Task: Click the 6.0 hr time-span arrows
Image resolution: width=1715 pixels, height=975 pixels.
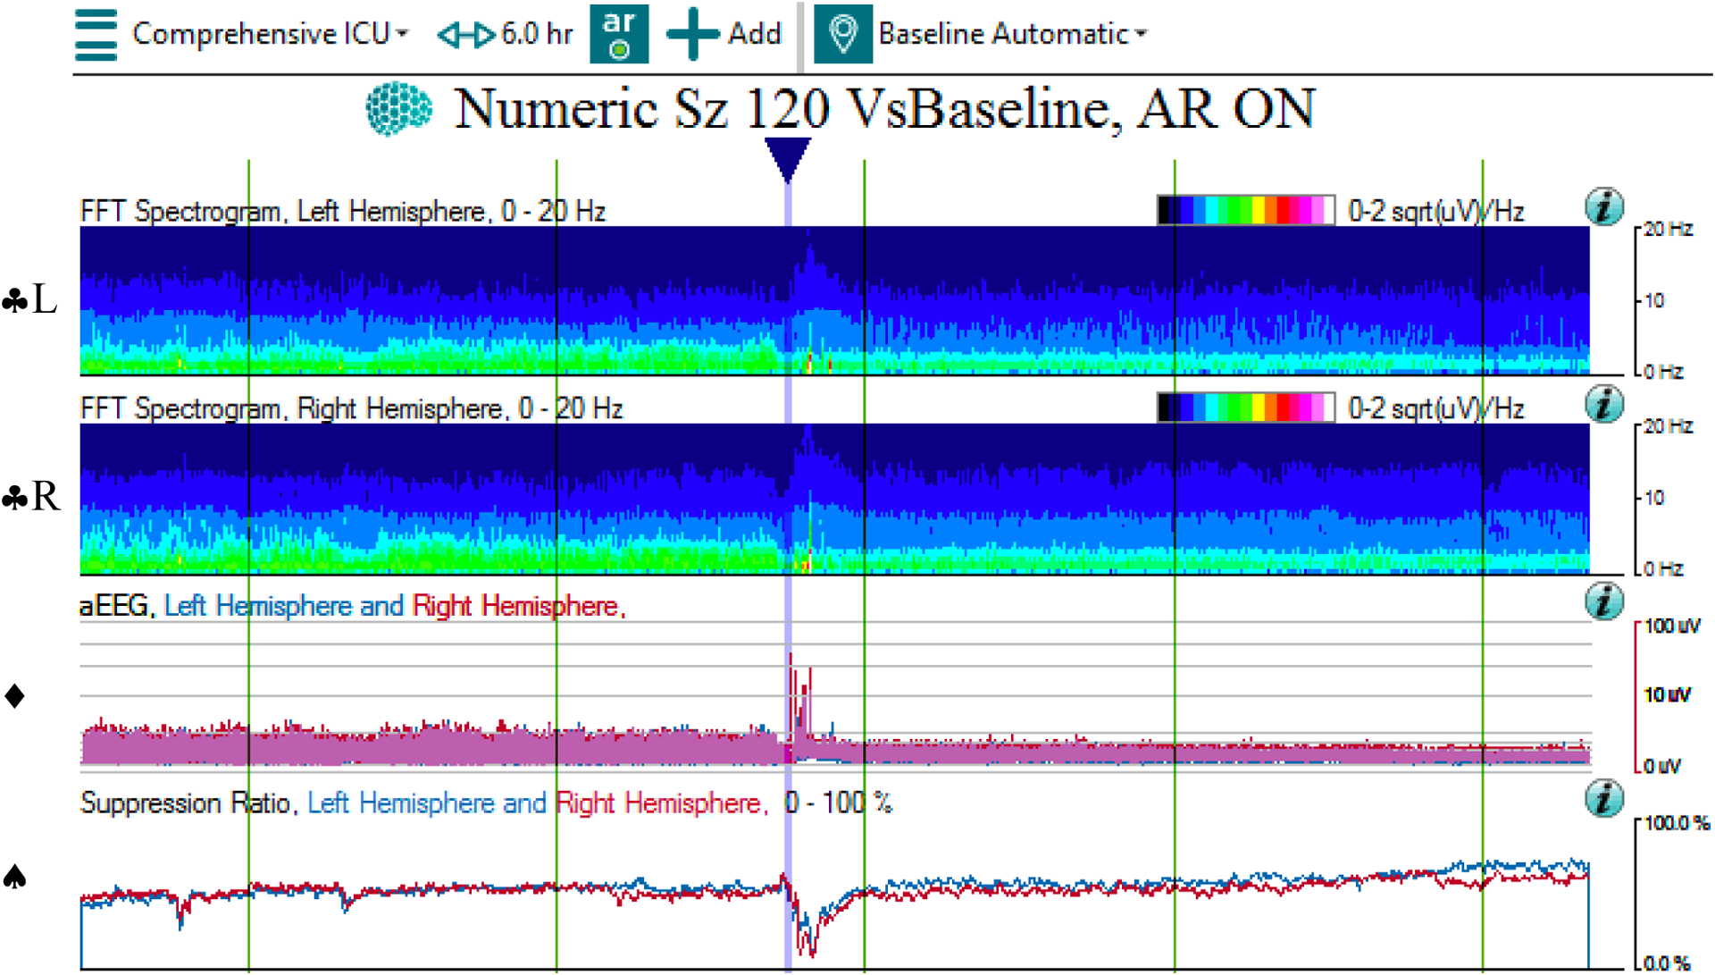Action: click(x=466, y=35)
